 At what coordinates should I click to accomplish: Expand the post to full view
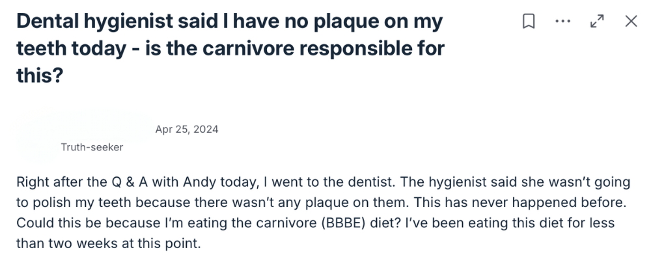(596, 21)
